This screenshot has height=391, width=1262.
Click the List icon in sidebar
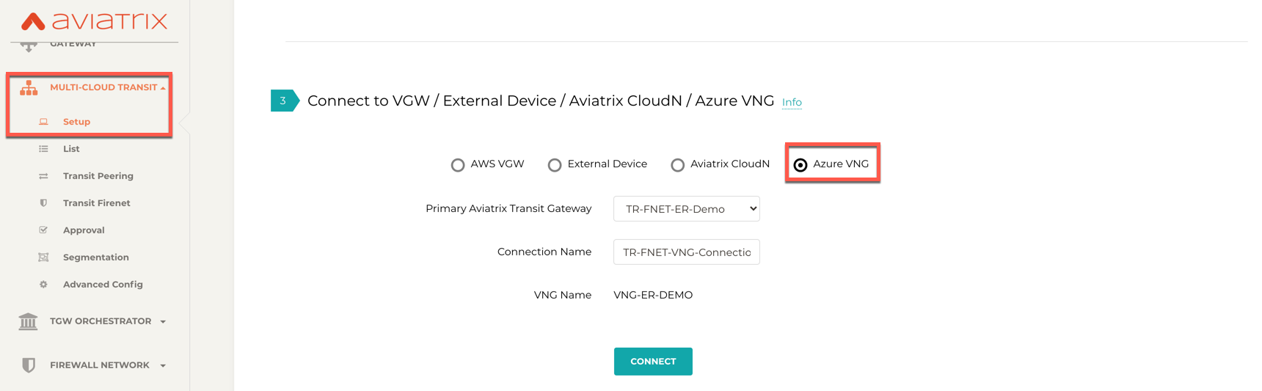[x=43, y=149]
